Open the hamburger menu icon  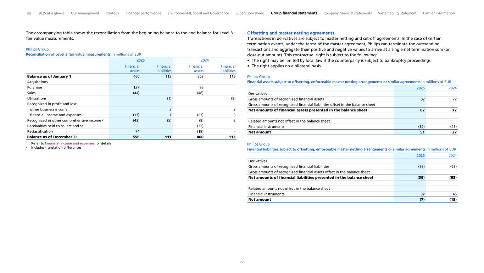[x=29, y=13]
